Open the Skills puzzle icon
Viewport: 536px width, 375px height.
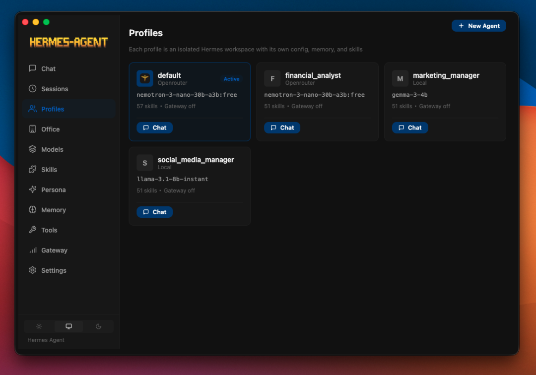(x=32, y=169)
